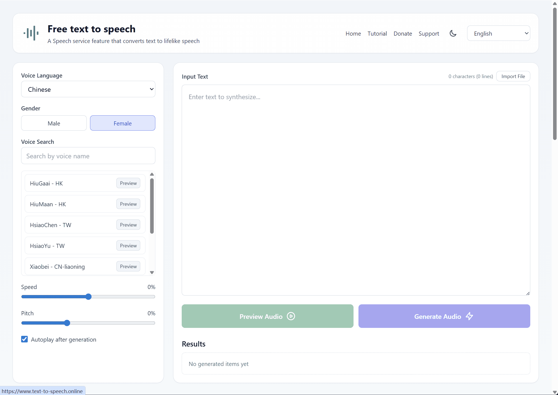The height and width of the screenshot is (395, 558).
Task: Toggle dark mode using the moon icon
Action: point(453,33)
